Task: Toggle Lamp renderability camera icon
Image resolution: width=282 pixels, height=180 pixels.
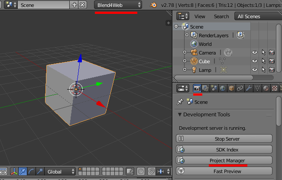Action: (272, 70)
